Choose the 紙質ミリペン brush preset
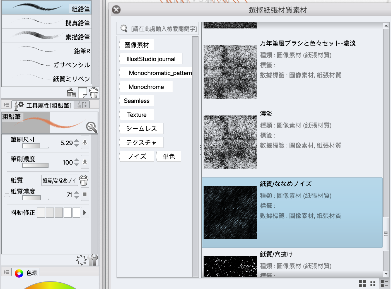 tap(47, 77)
